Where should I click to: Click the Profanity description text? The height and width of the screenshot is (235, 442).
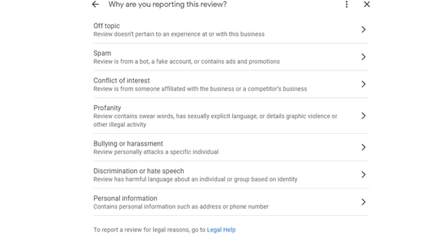[215, 120]
